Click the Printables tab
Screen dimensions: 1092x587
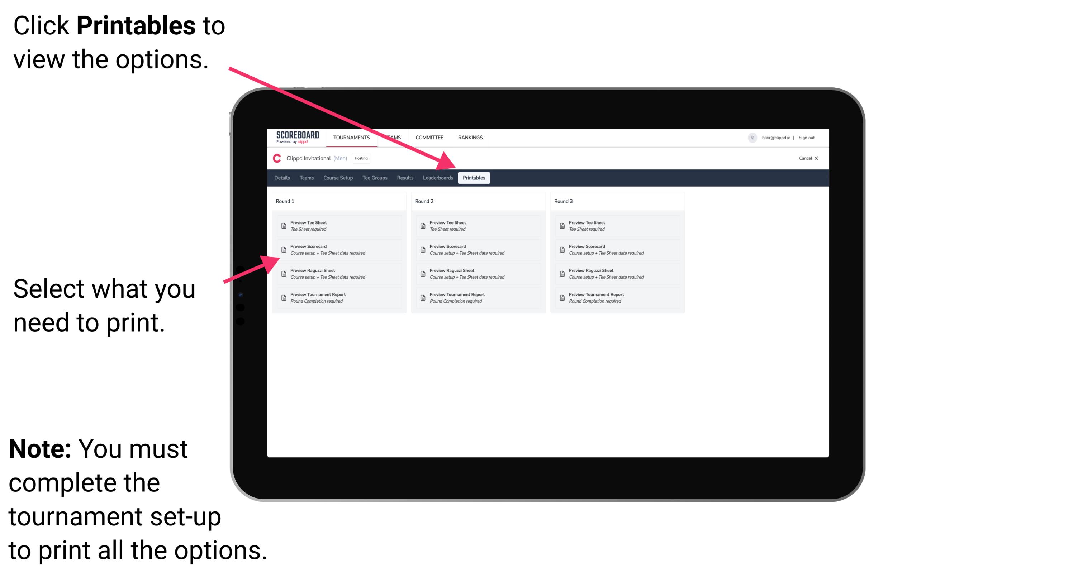tap(473, 179)
